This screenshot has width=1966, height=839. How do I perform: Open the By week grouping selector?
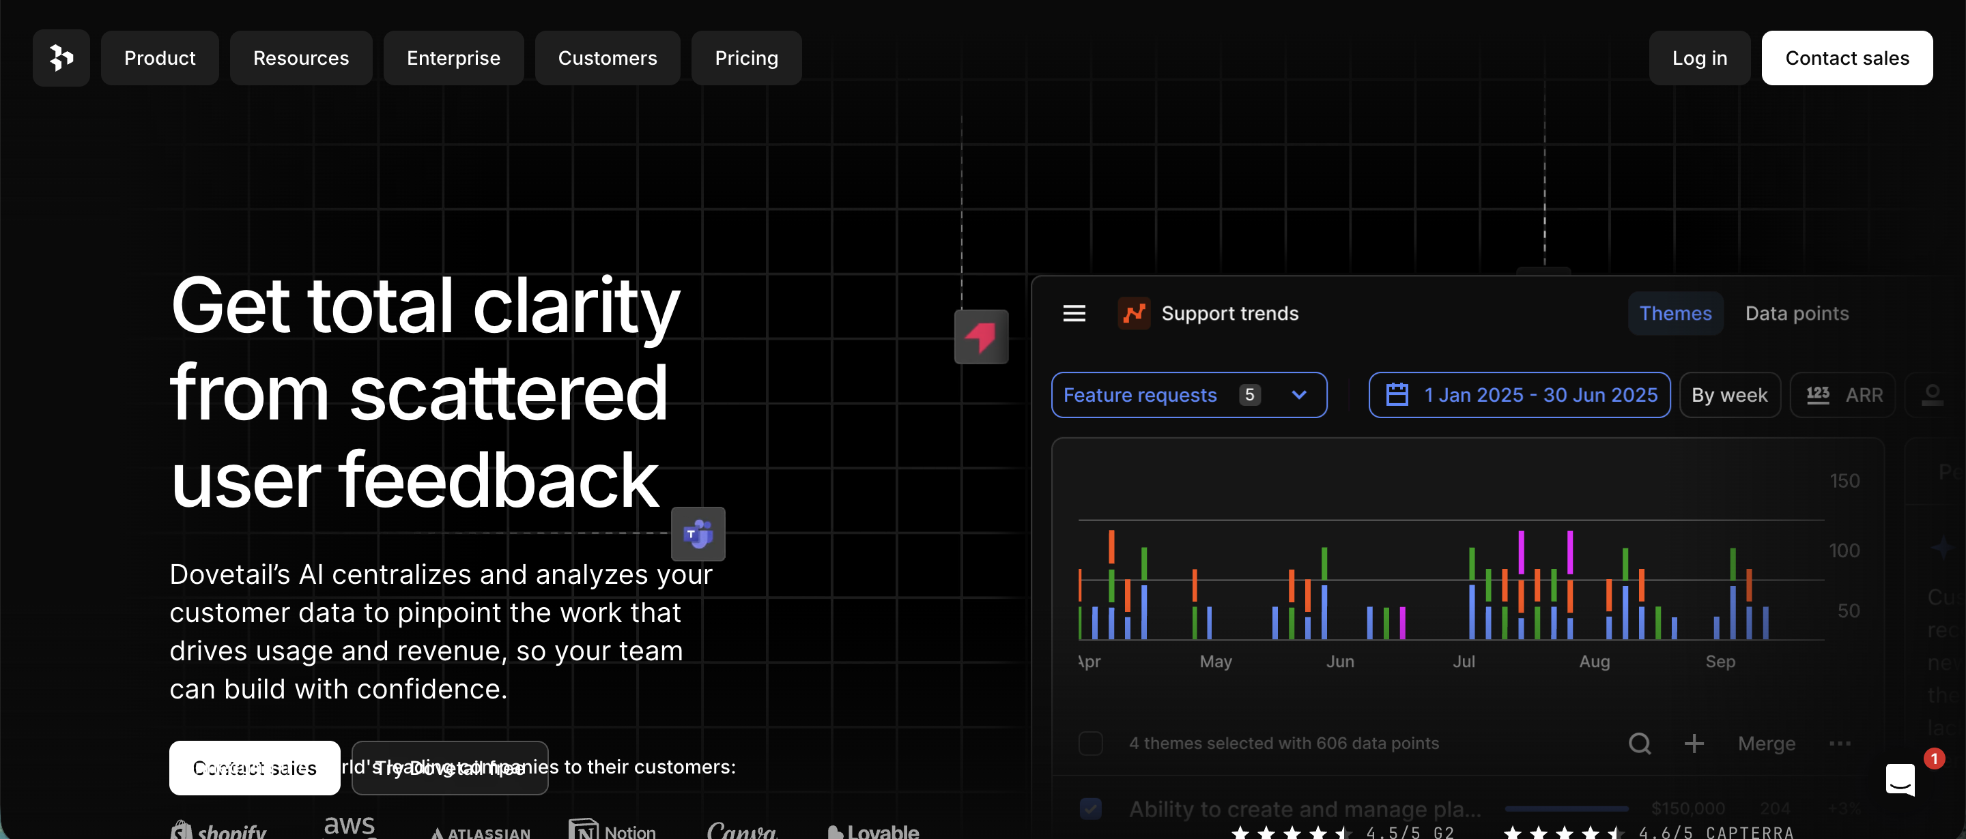[x=1728, y=395]
